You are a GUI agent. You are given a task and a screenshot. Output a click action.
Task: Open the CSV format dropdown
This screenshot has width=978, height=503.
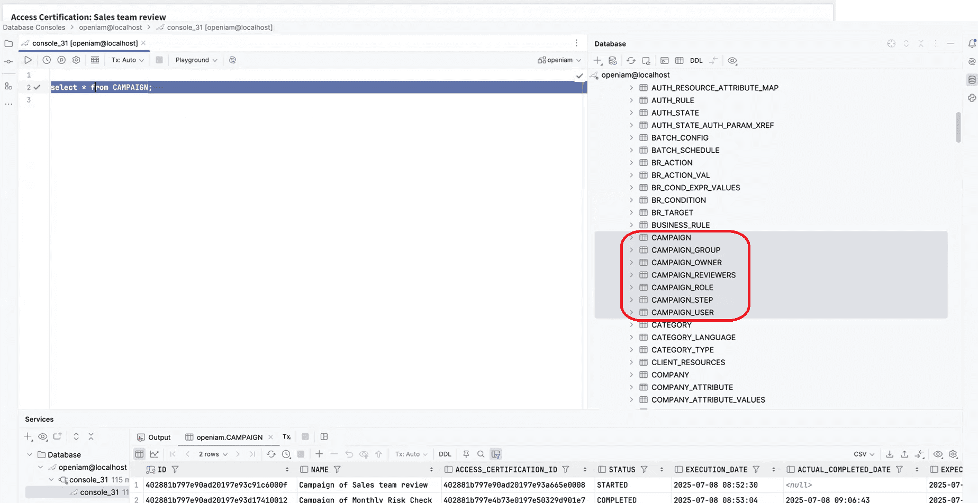864,454
